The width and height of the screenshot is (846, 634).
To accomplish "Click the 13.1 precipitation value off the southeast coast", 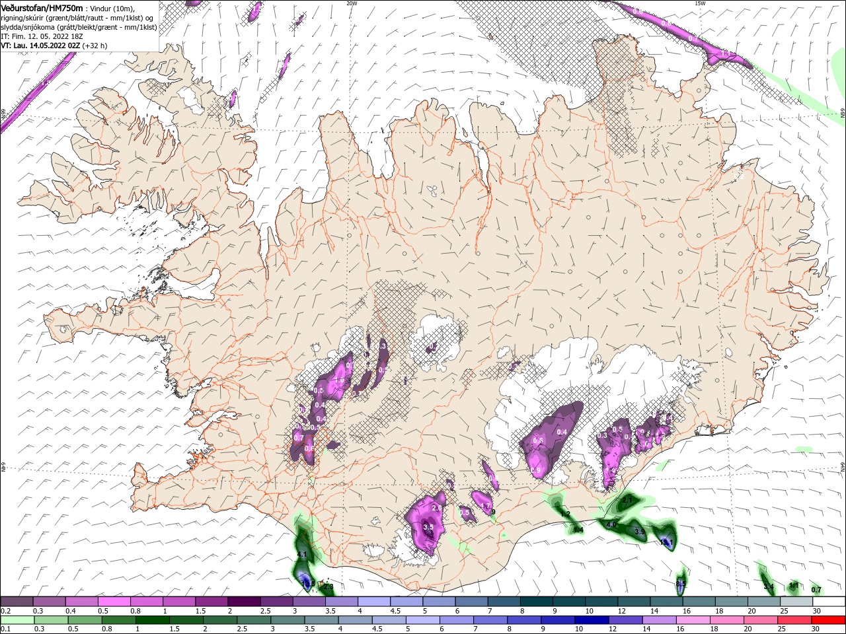I will coord(667,543).
